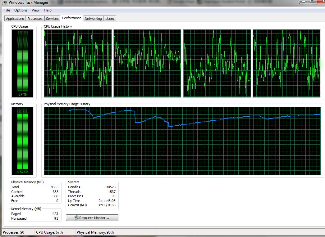Open the File menu
The width and height of the screenshot is (325, 237).
pos(7,10)
